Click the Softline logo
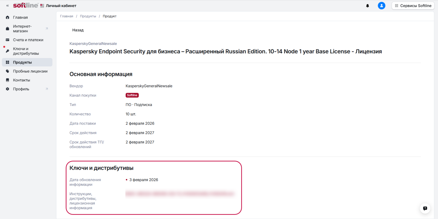Screen dimensions: 438x219 pos(26,5)
